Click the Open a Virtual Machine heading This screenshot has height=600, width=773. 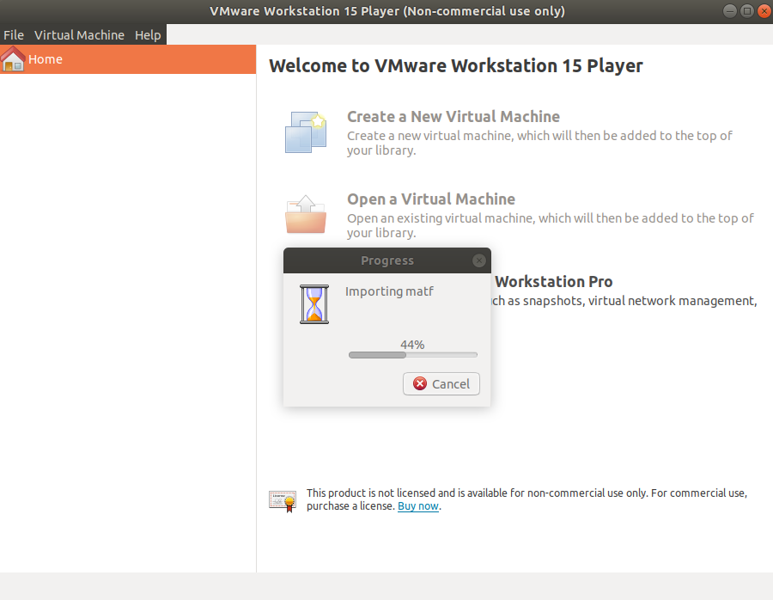coord(431,199)
